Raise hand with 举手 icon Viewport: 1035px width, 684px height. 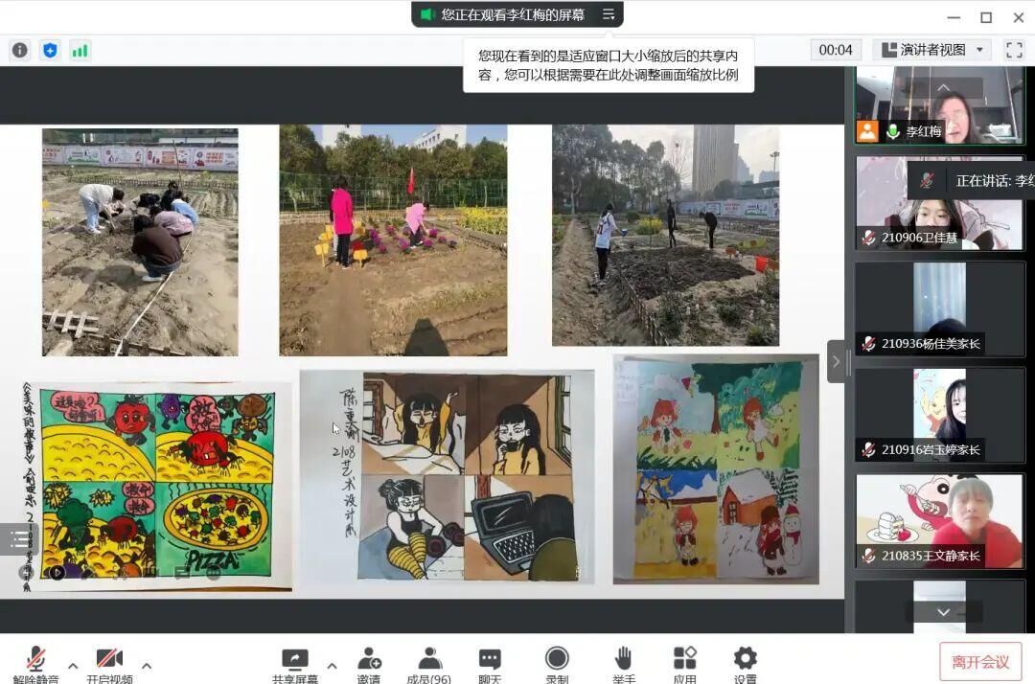click(x=623, y=662)
